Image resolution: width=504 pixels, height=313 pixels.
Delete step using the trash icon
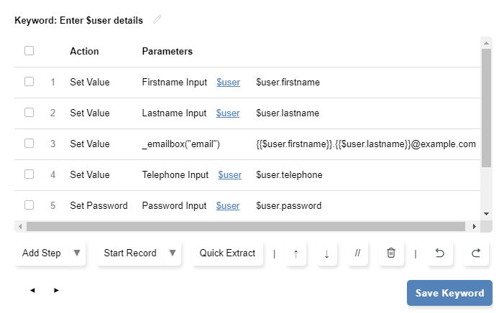[x=391, y=253]
